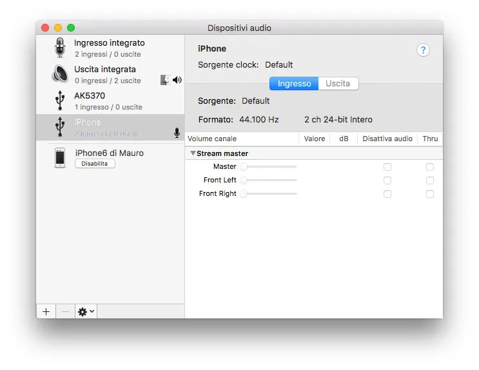Switch to the Uscita tab
This screenshot has width=479, height=370.
point(338,84)
